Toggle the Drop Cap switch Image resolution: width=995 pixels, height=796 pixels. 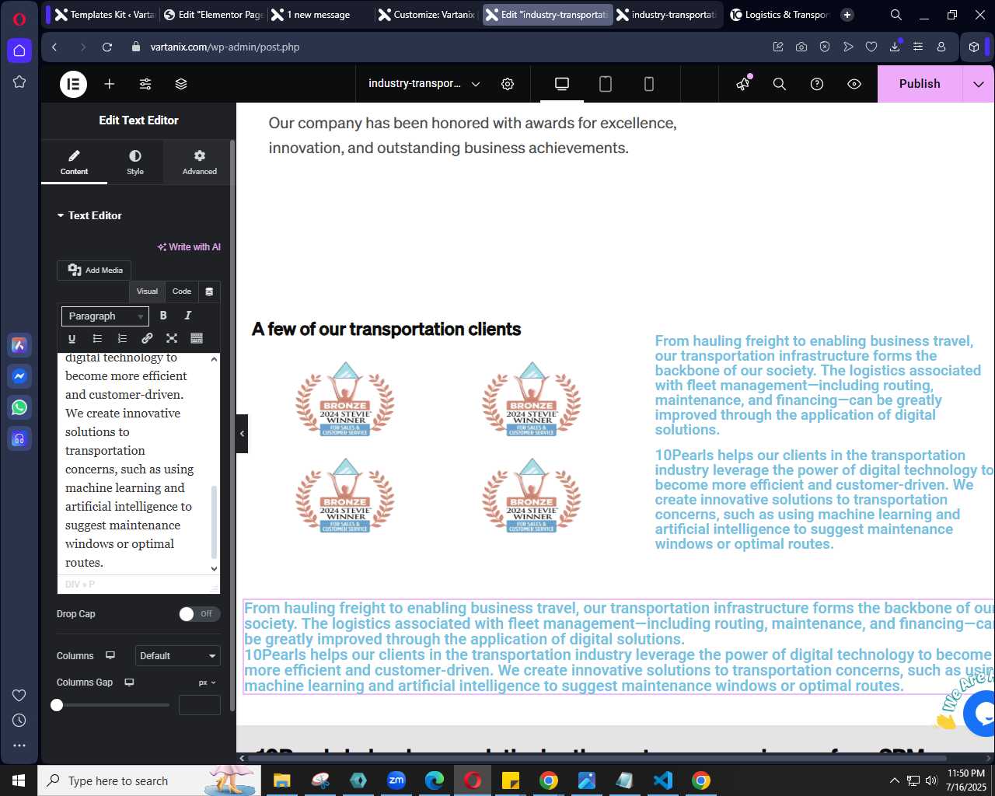[199, 614]
